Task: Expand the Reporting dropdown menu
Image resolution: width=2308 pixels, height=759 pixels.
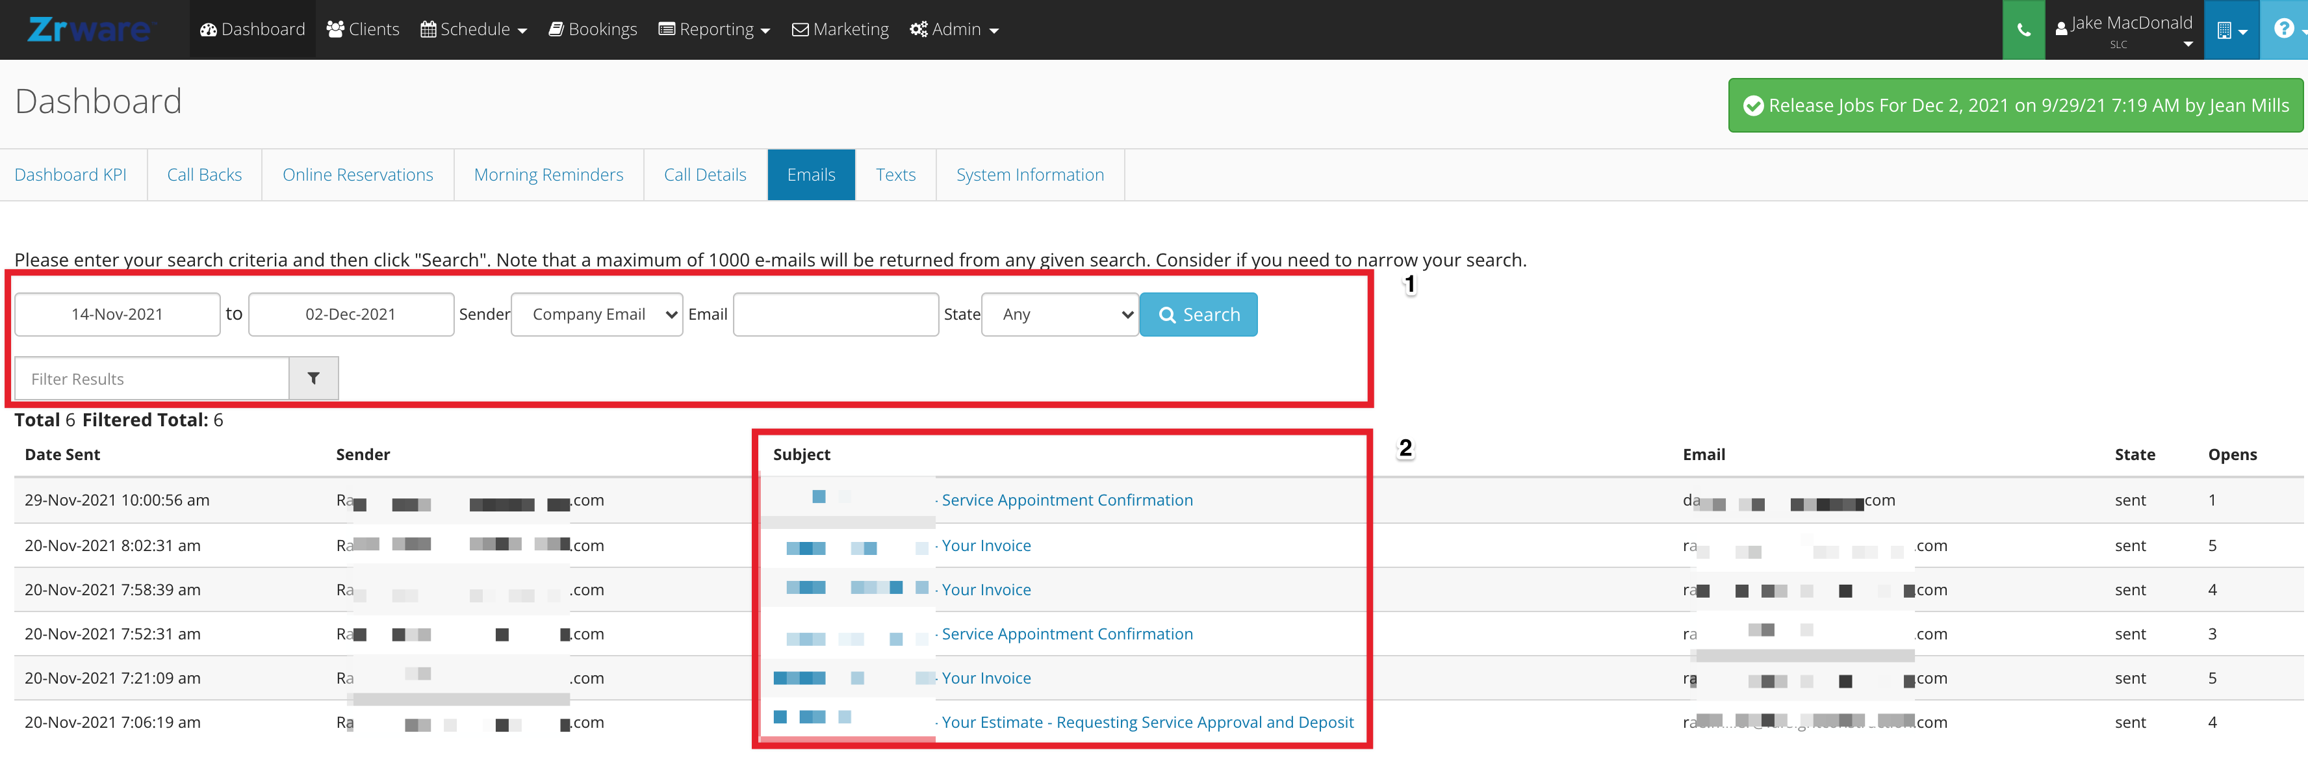Action: click(x=714, y=30)
